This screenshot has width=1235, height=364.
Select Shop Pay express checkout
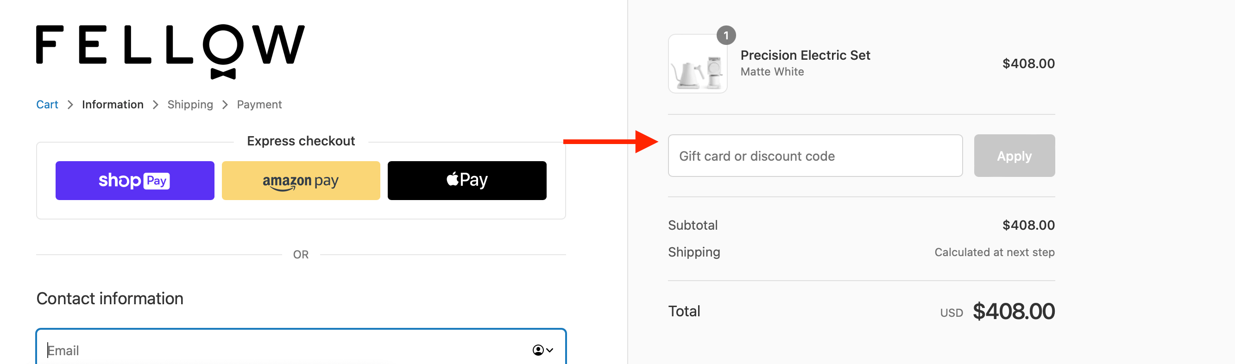tap(135, 180)
